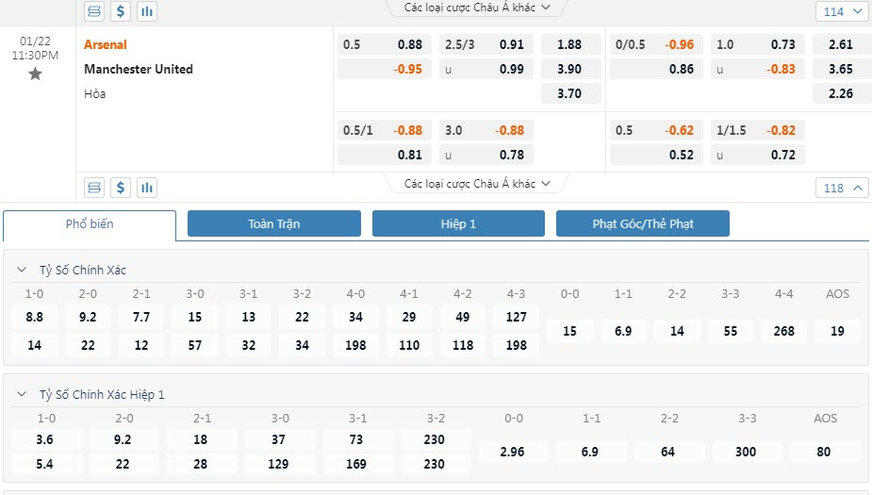This screenshot has width=872, height=495.
Task: Click the dollar icon above Arsenal
Action: (121, 11)
